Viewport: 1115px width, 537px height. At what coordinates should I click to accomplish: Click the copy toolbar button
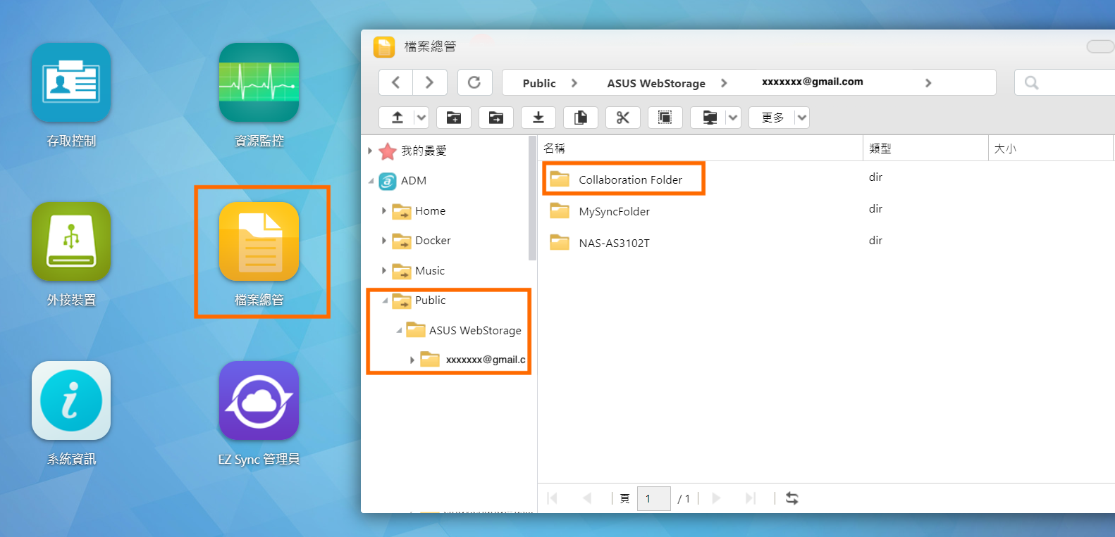tap(581, 118)
